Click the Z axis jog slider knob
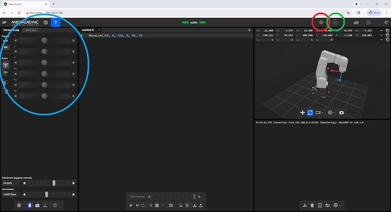The image size is (391, 212). pos(44,63)
